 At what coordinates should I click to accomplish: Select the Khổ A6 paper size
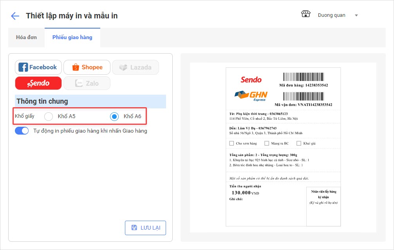coord(114,116)
